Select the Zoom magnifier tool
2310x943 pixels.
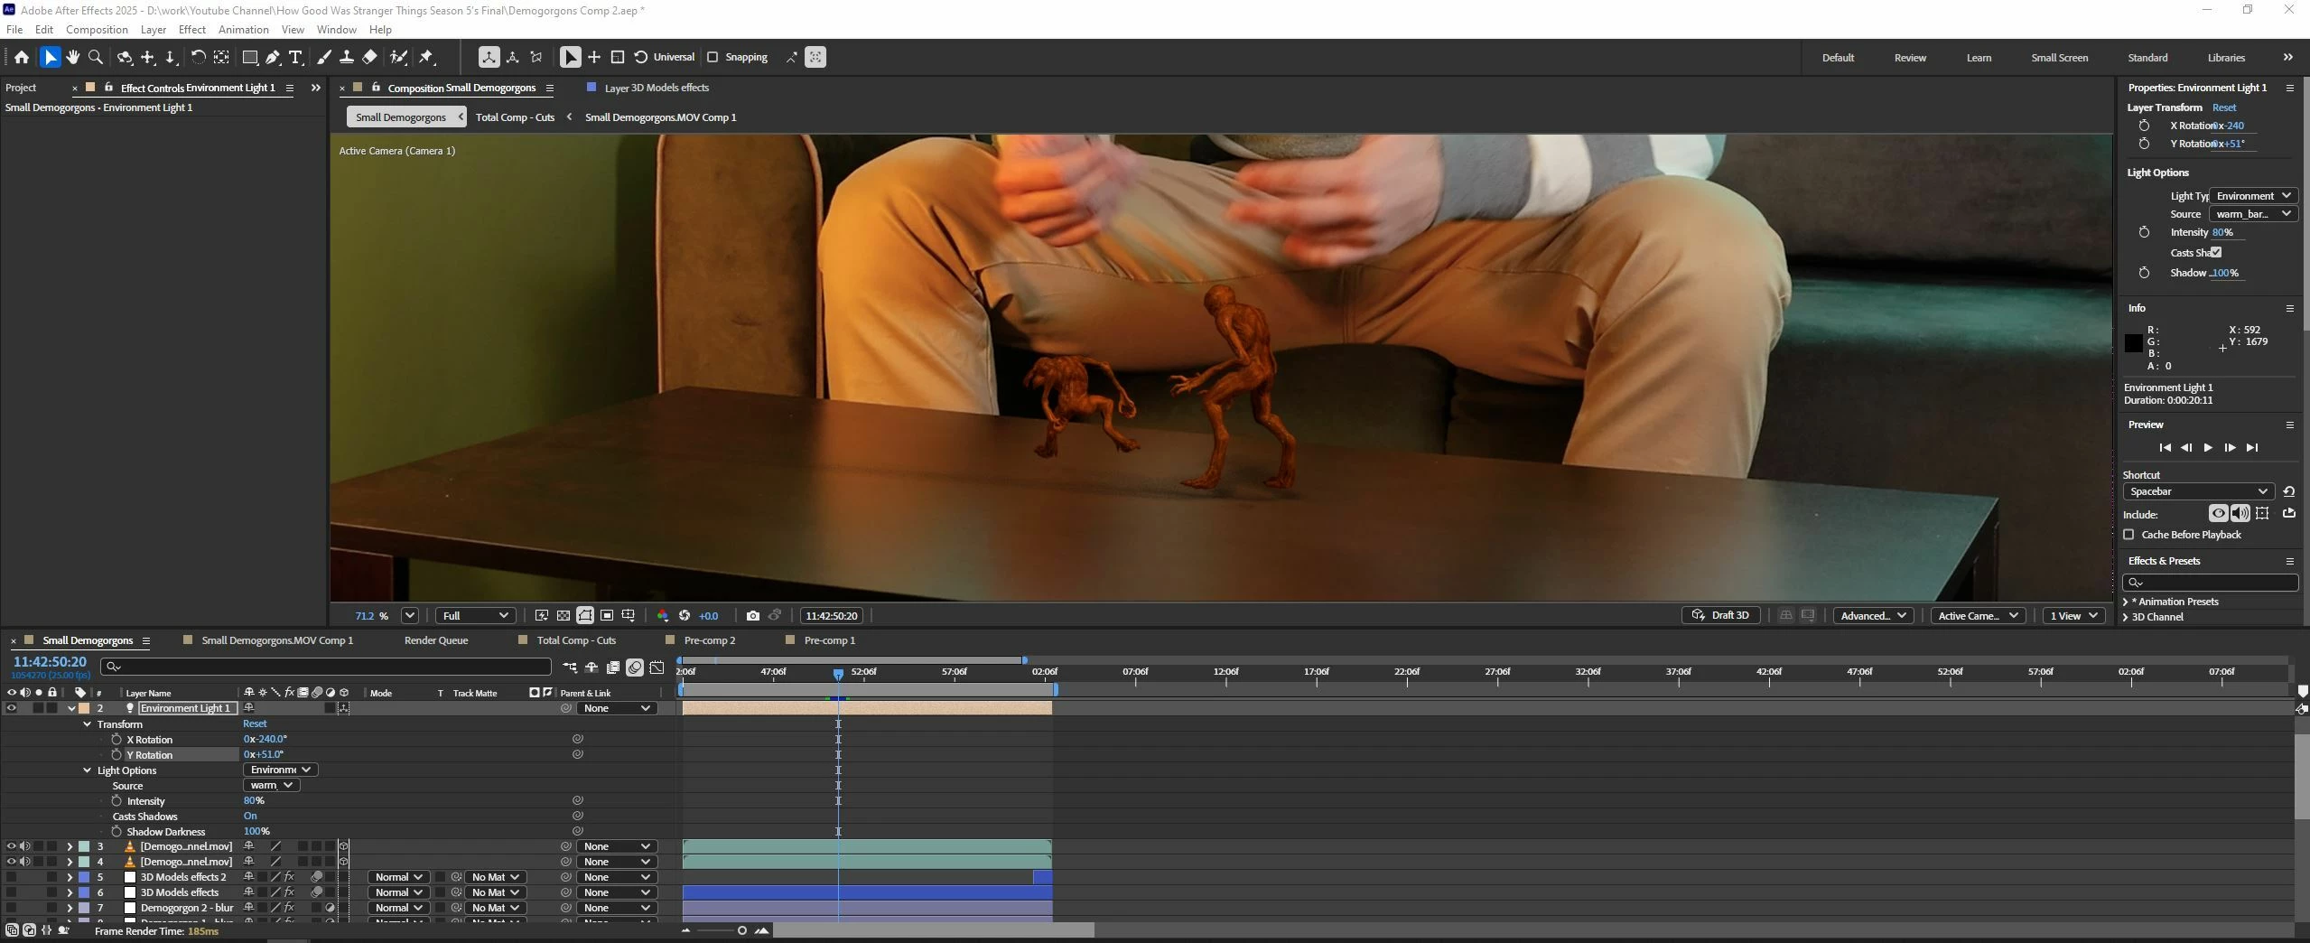pyautogui.click(x=96, y=57)
